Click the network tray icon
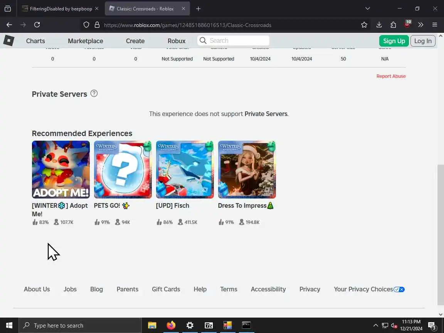 pos(385,326)
